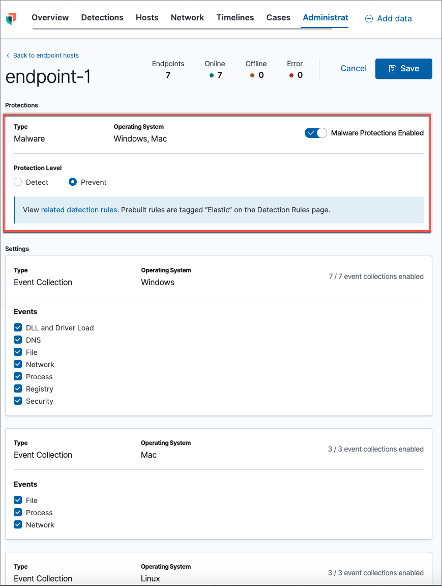Click the Elastic Security logo icon

(x=11, y=18)
